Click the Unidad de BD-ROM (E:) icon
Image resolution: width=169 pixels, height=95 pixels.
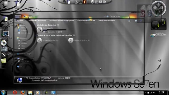point(71,40)
